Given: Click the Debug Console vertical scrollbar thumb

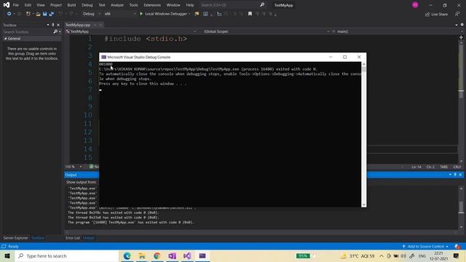Looking at the screenshot, I should point(364,69).
